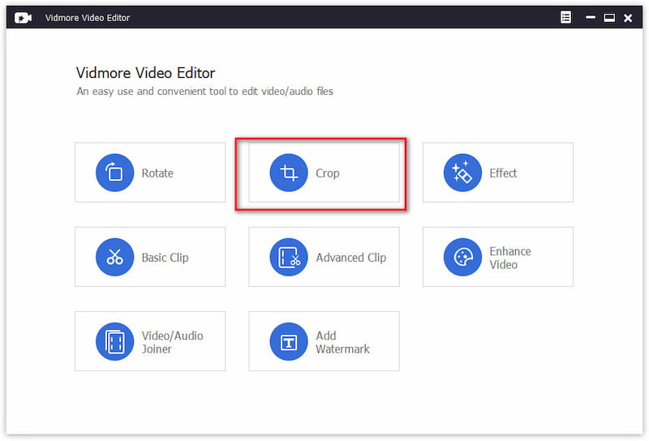Select the Video/Audio Joiner film icon

click(114, 341)
